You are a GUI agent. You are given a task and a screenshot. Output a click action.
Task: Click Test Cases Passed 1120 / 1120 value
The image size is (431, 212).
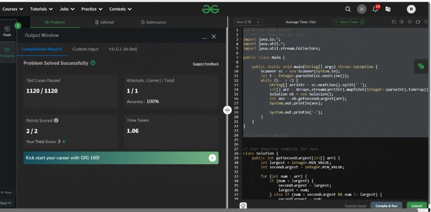[42, 91]
